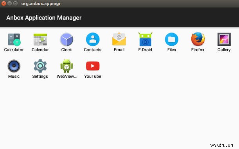Click the Anbox Application Manager title
239x149 pixels.
[44, 18]
